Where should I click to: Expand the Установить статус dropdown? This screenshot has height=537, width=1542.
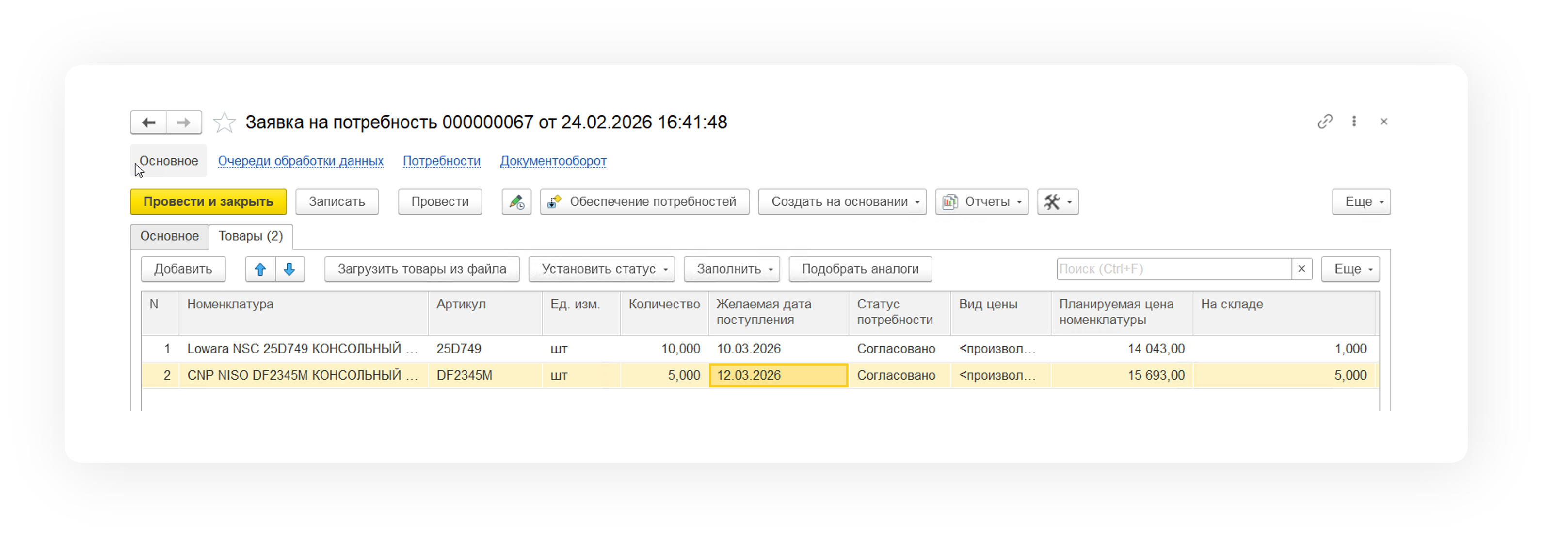pos(601,269)
